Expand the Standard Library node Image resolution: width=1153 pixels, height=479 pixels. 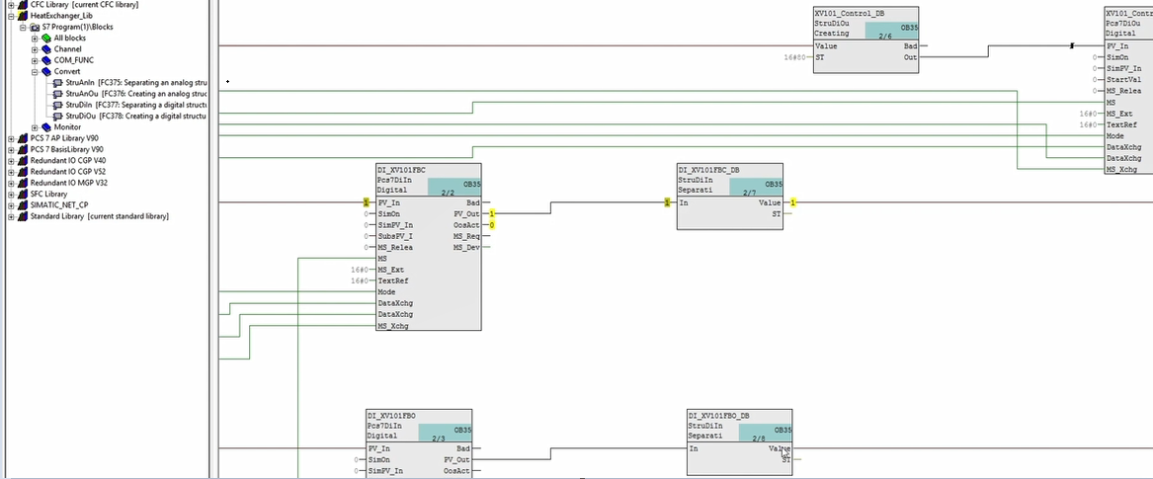[x=11, y=216]
